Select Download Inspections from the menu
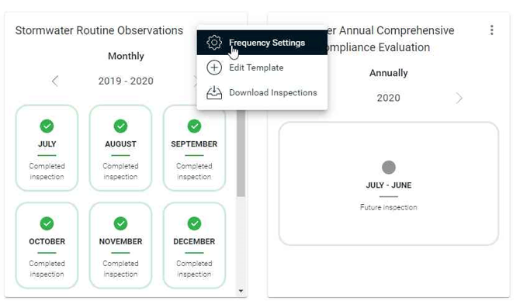This screenshot has width=520, height=301. 262,92
